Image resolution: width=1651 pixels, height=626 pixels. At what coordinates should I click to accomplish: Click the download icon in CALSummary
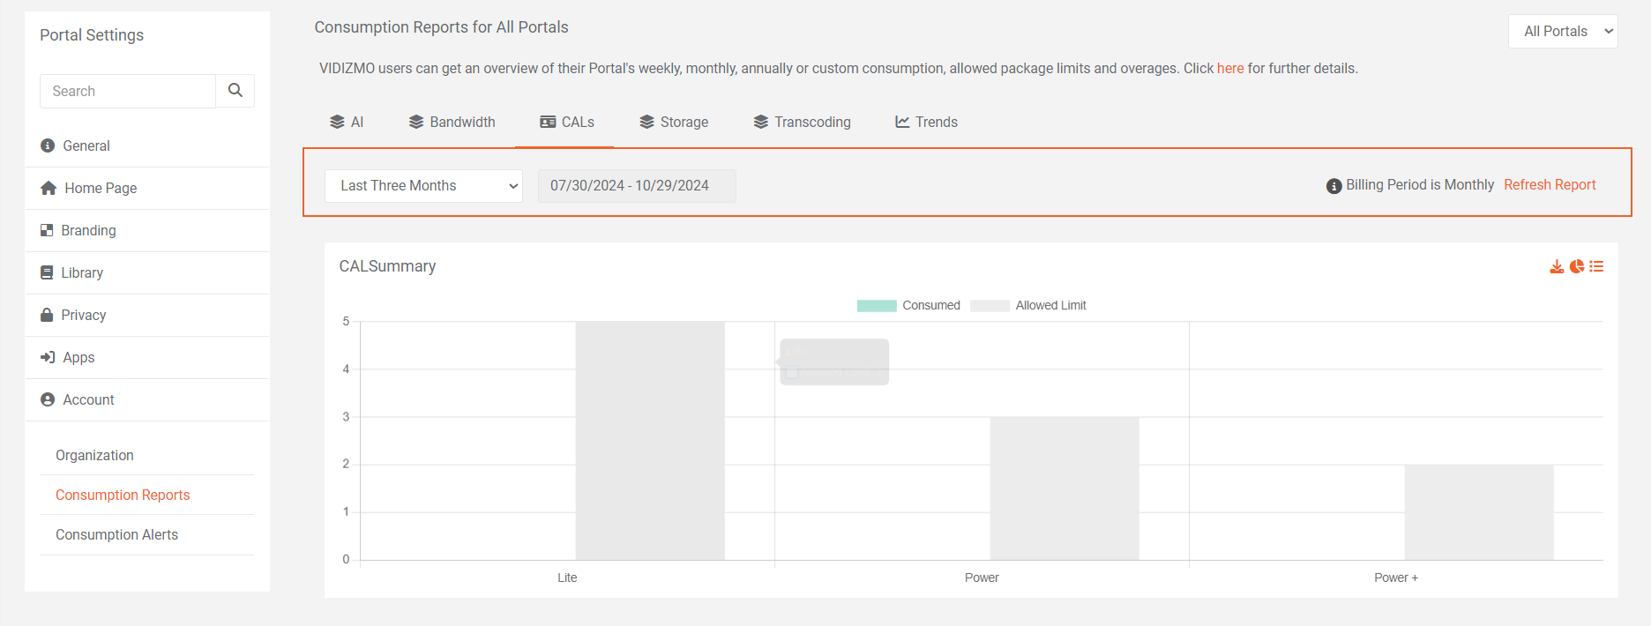click(1557, 266)
